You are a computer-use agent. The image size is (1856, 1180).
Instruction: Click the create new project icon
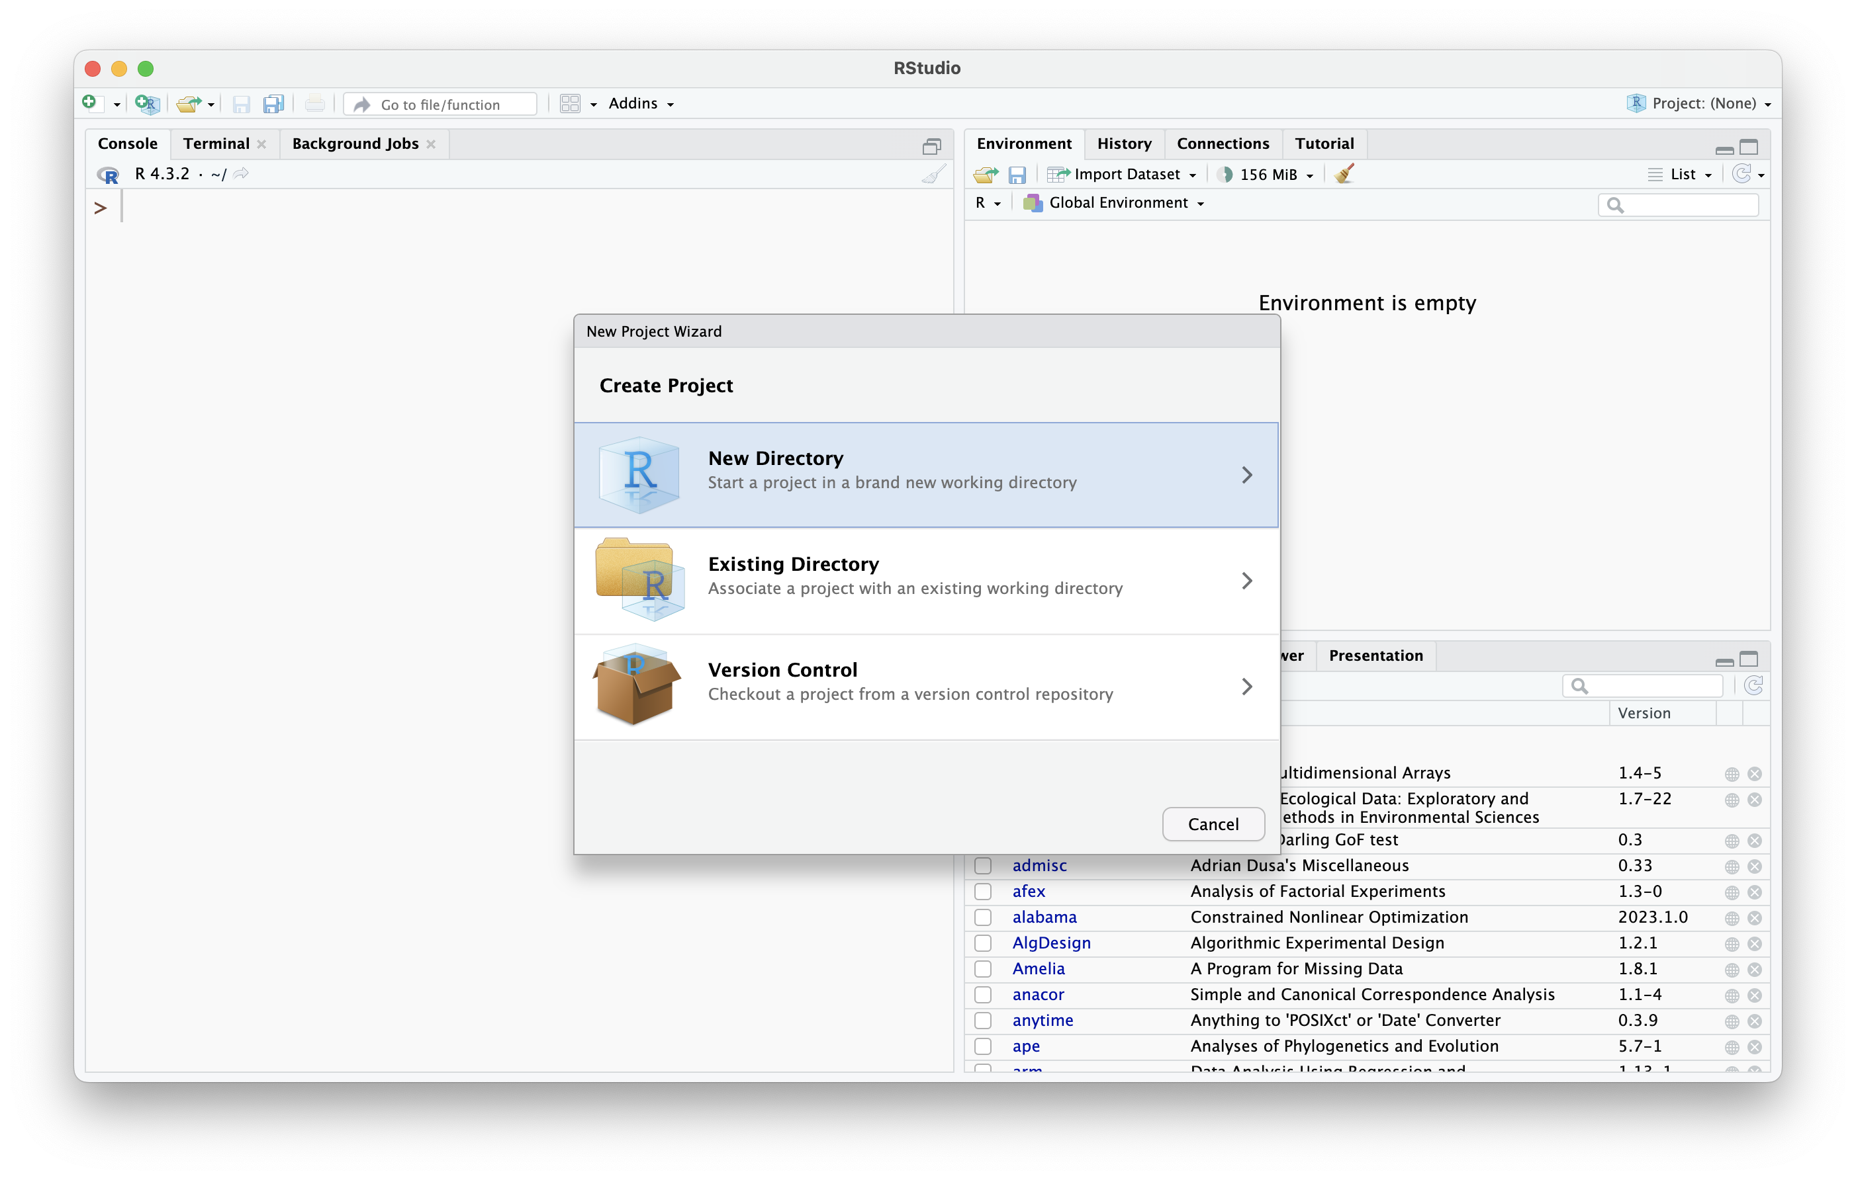coord(146,103)
